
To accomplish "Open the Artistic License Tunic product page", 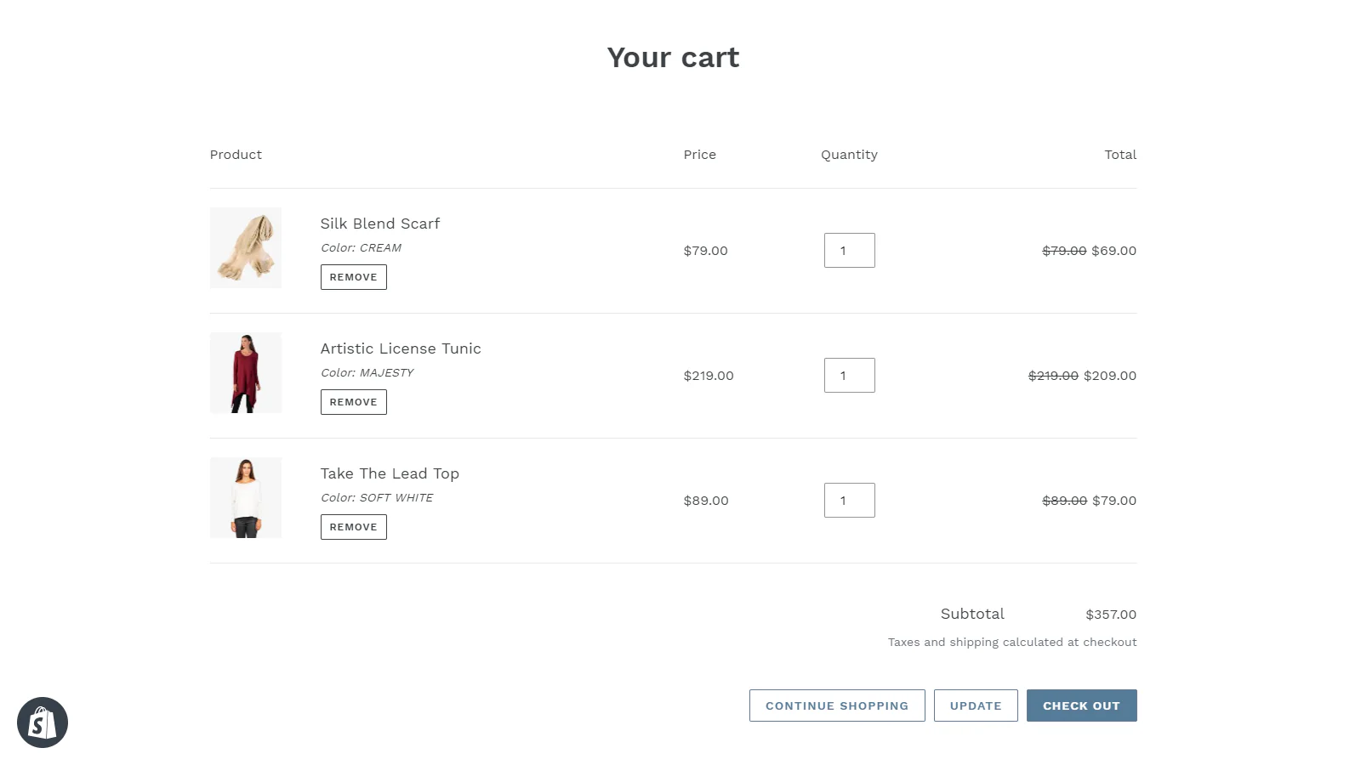I will coord(400,348).
